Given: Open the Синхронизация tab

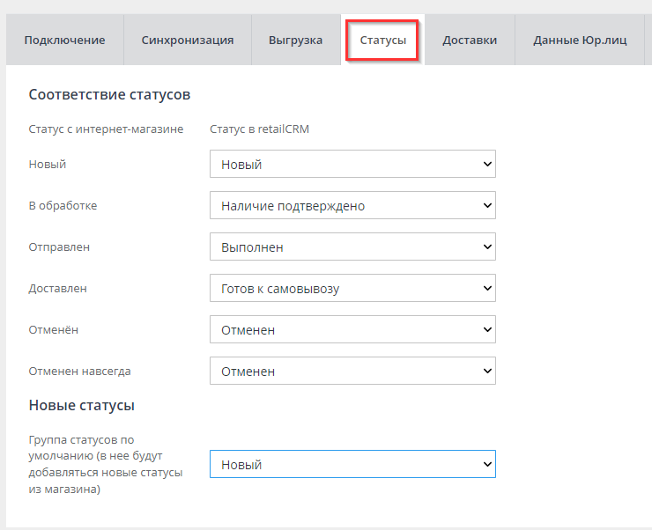Looking at the screenshot, I should [187, 40].
